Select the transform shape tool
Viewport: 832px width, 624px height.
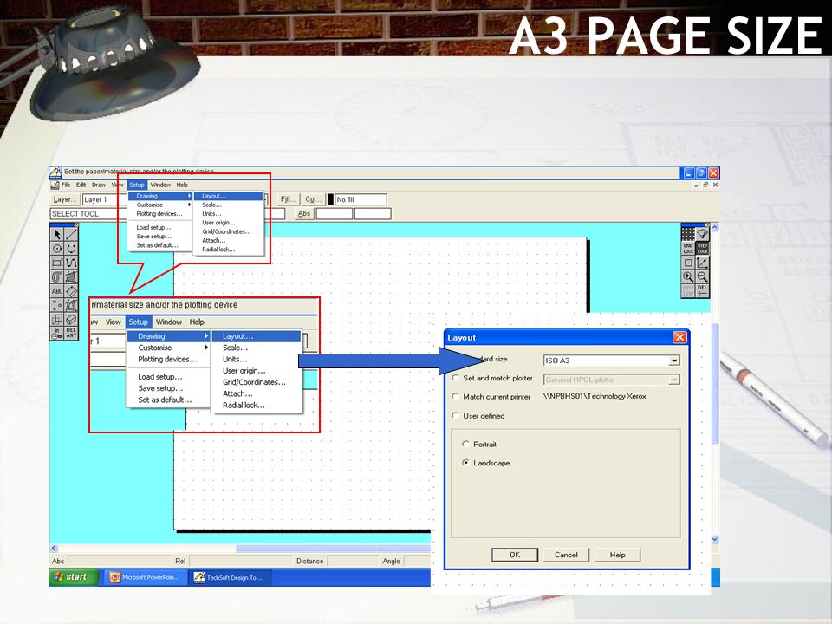coord(71,305)
